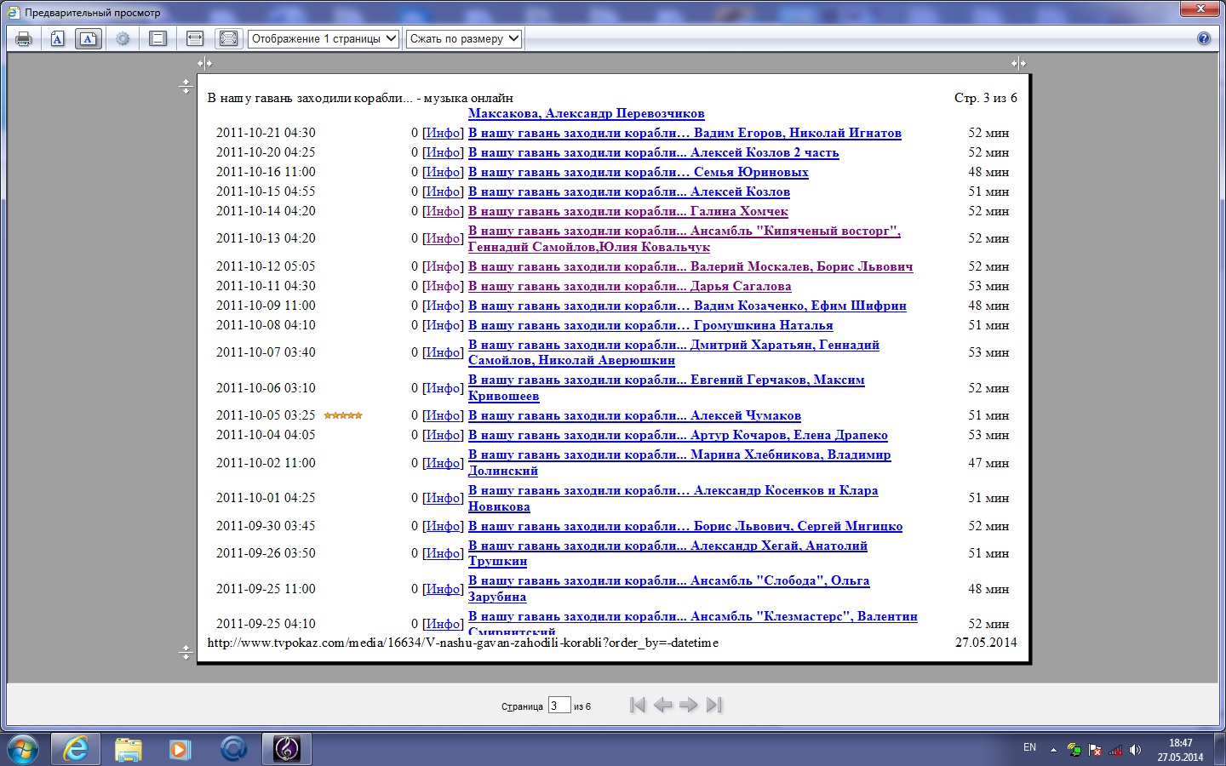Go to the next page
The image size is (1226, 766).
[x=689, y=705]
